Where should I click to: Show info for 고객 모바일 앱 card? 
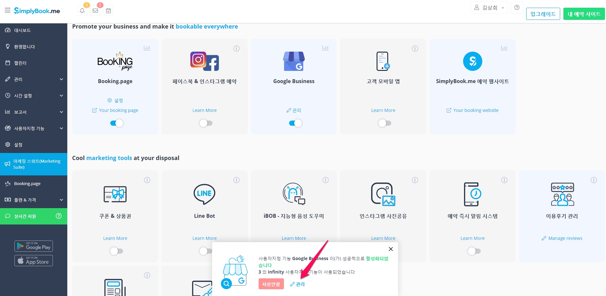click(x=415, y=49)
